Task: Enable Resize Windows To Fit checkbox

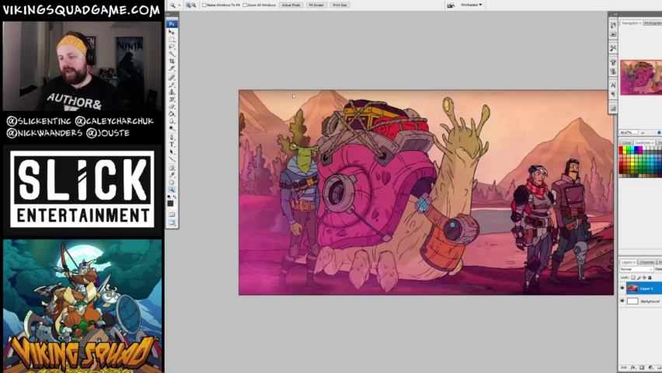Action: [204, 5]
